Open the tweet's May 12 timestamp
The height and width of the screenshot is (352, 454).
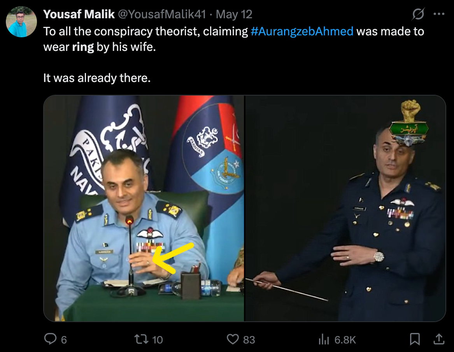pyautogui.click(x=235, y=14)
